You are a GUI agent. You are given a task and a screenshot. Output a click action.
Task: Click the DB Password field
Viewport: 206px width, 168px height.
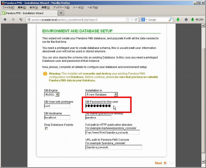pos(98,106)
